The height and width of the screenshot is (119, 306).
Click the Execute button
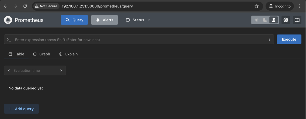click(289, 39)
